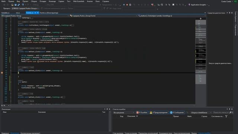Click the green CC account avatar

tap(235, 1)
